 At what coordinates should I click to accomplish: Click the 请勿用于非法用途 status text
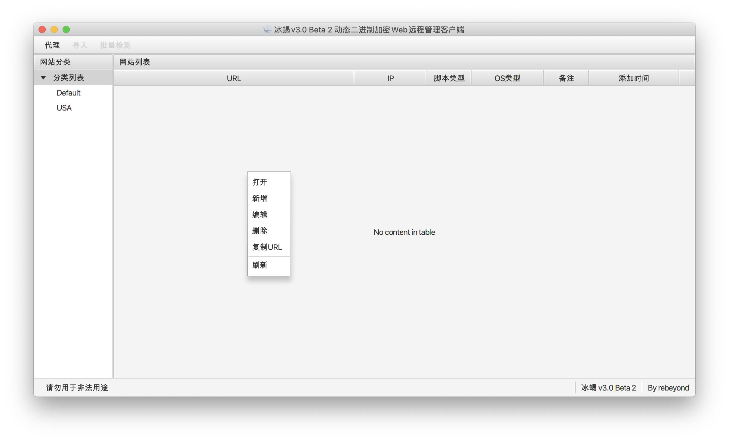77,388
